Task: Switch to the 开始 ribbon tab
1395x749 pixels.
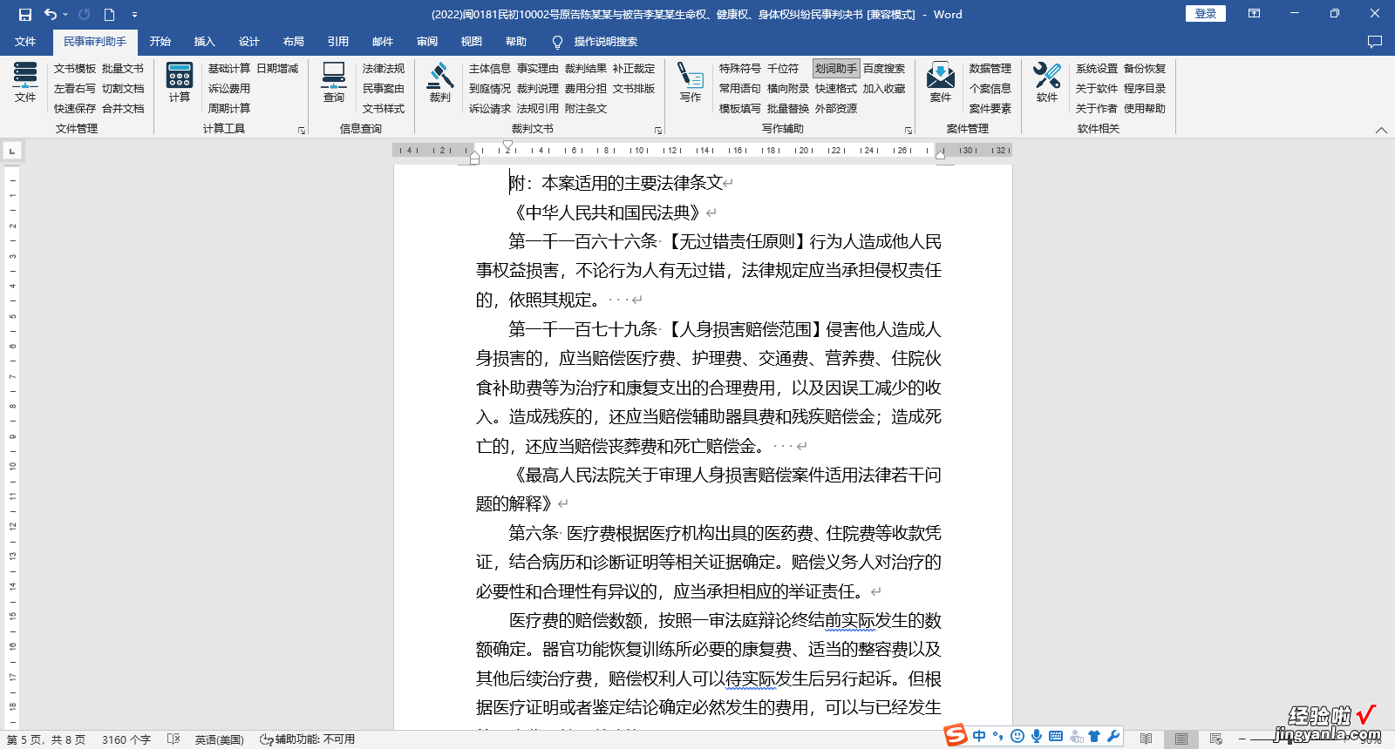Action: click(x=160, y=42)
